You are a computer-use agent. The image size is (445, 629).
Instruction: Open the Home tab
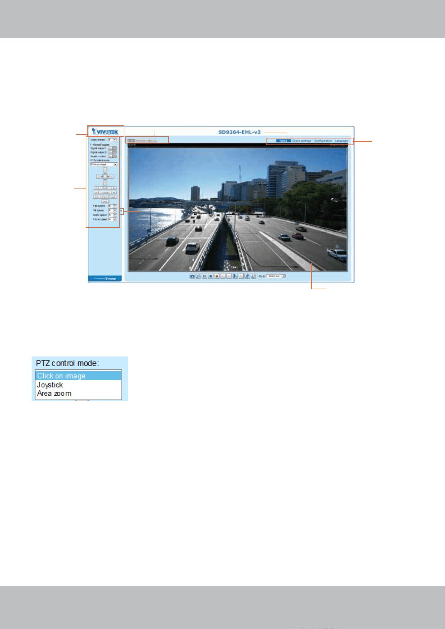pyautogui.click(x=283, y=141)
